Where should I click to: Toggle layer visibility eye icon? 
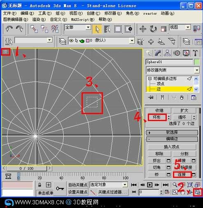click(x=71, y=40)
